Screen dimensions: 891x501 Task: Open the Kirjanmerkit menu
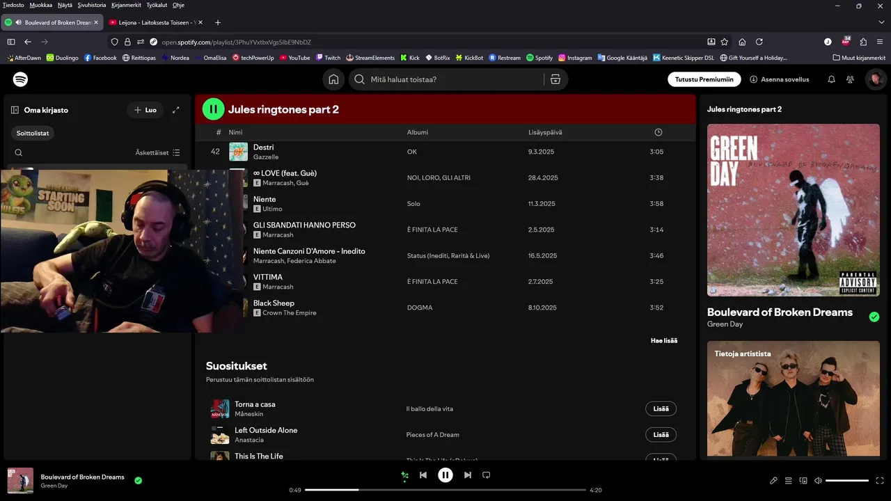coord(126,5)
